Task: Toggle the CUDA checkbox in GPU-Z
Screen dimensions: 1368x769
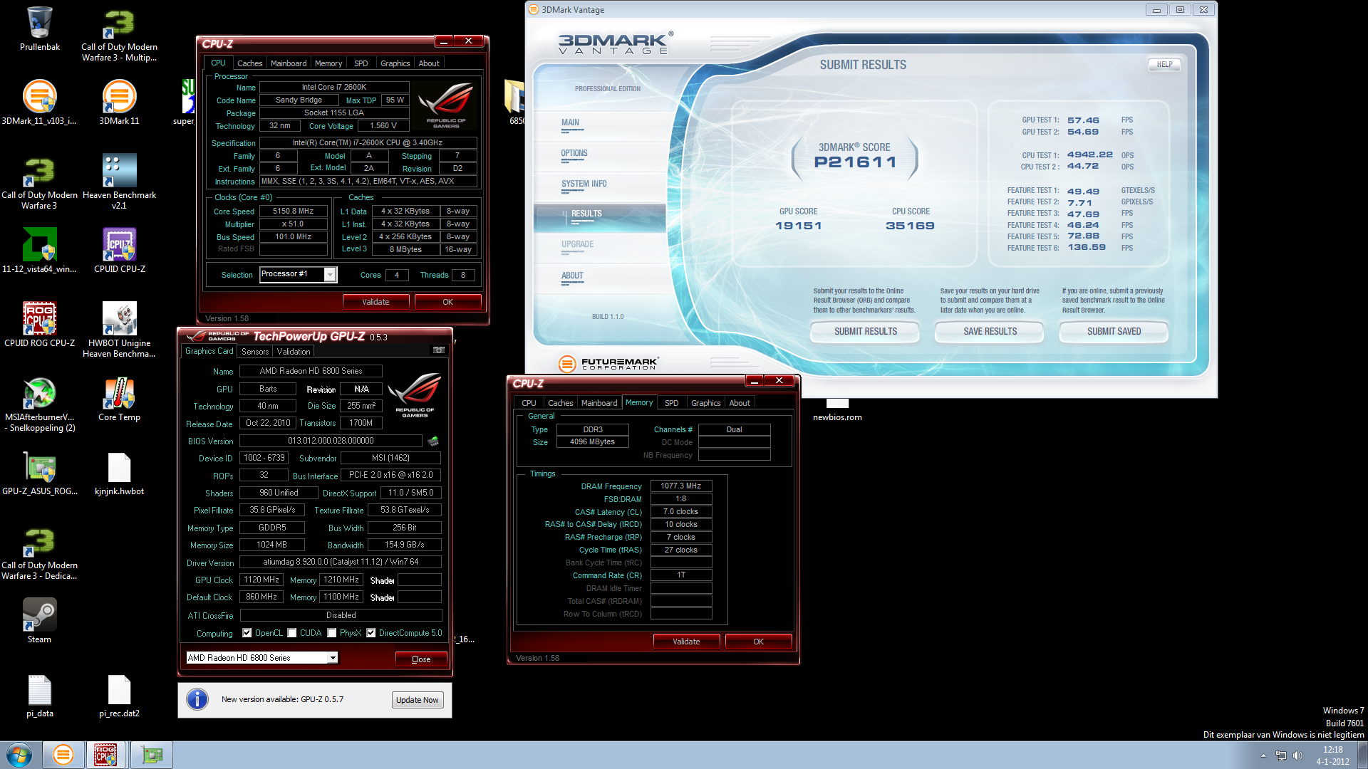Action: [x=292, y=633]
